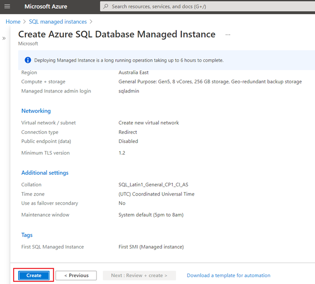Expand the collapsed left sidebar

pyautogui.click(x=4, y=38)
